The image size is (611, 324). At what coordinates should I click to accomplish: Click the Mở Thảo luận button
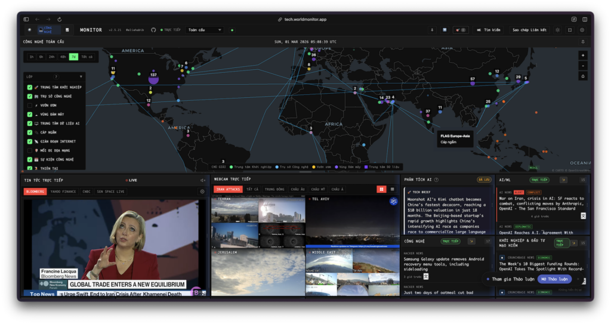[554, 279]
